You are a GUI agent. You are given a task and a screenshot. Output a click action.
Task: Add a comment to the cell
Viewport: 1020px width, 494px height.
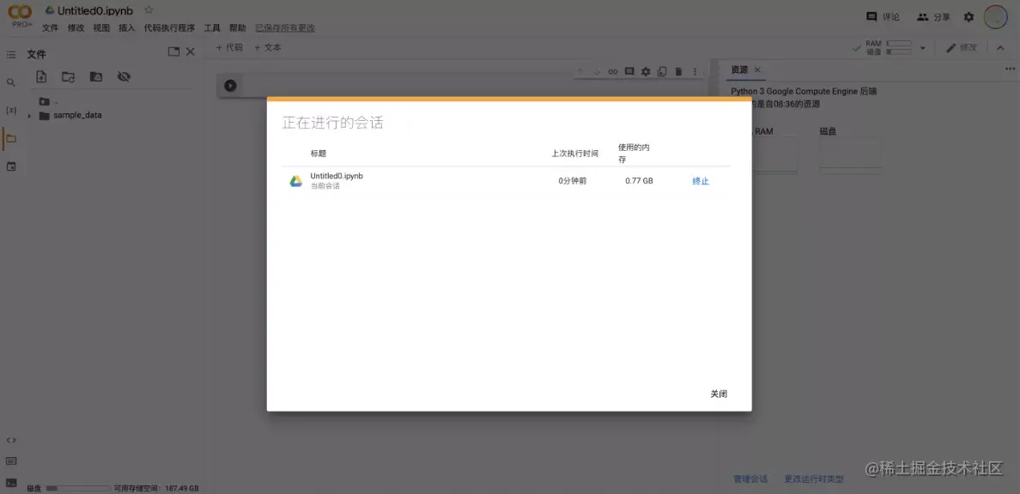click(629, 71)
